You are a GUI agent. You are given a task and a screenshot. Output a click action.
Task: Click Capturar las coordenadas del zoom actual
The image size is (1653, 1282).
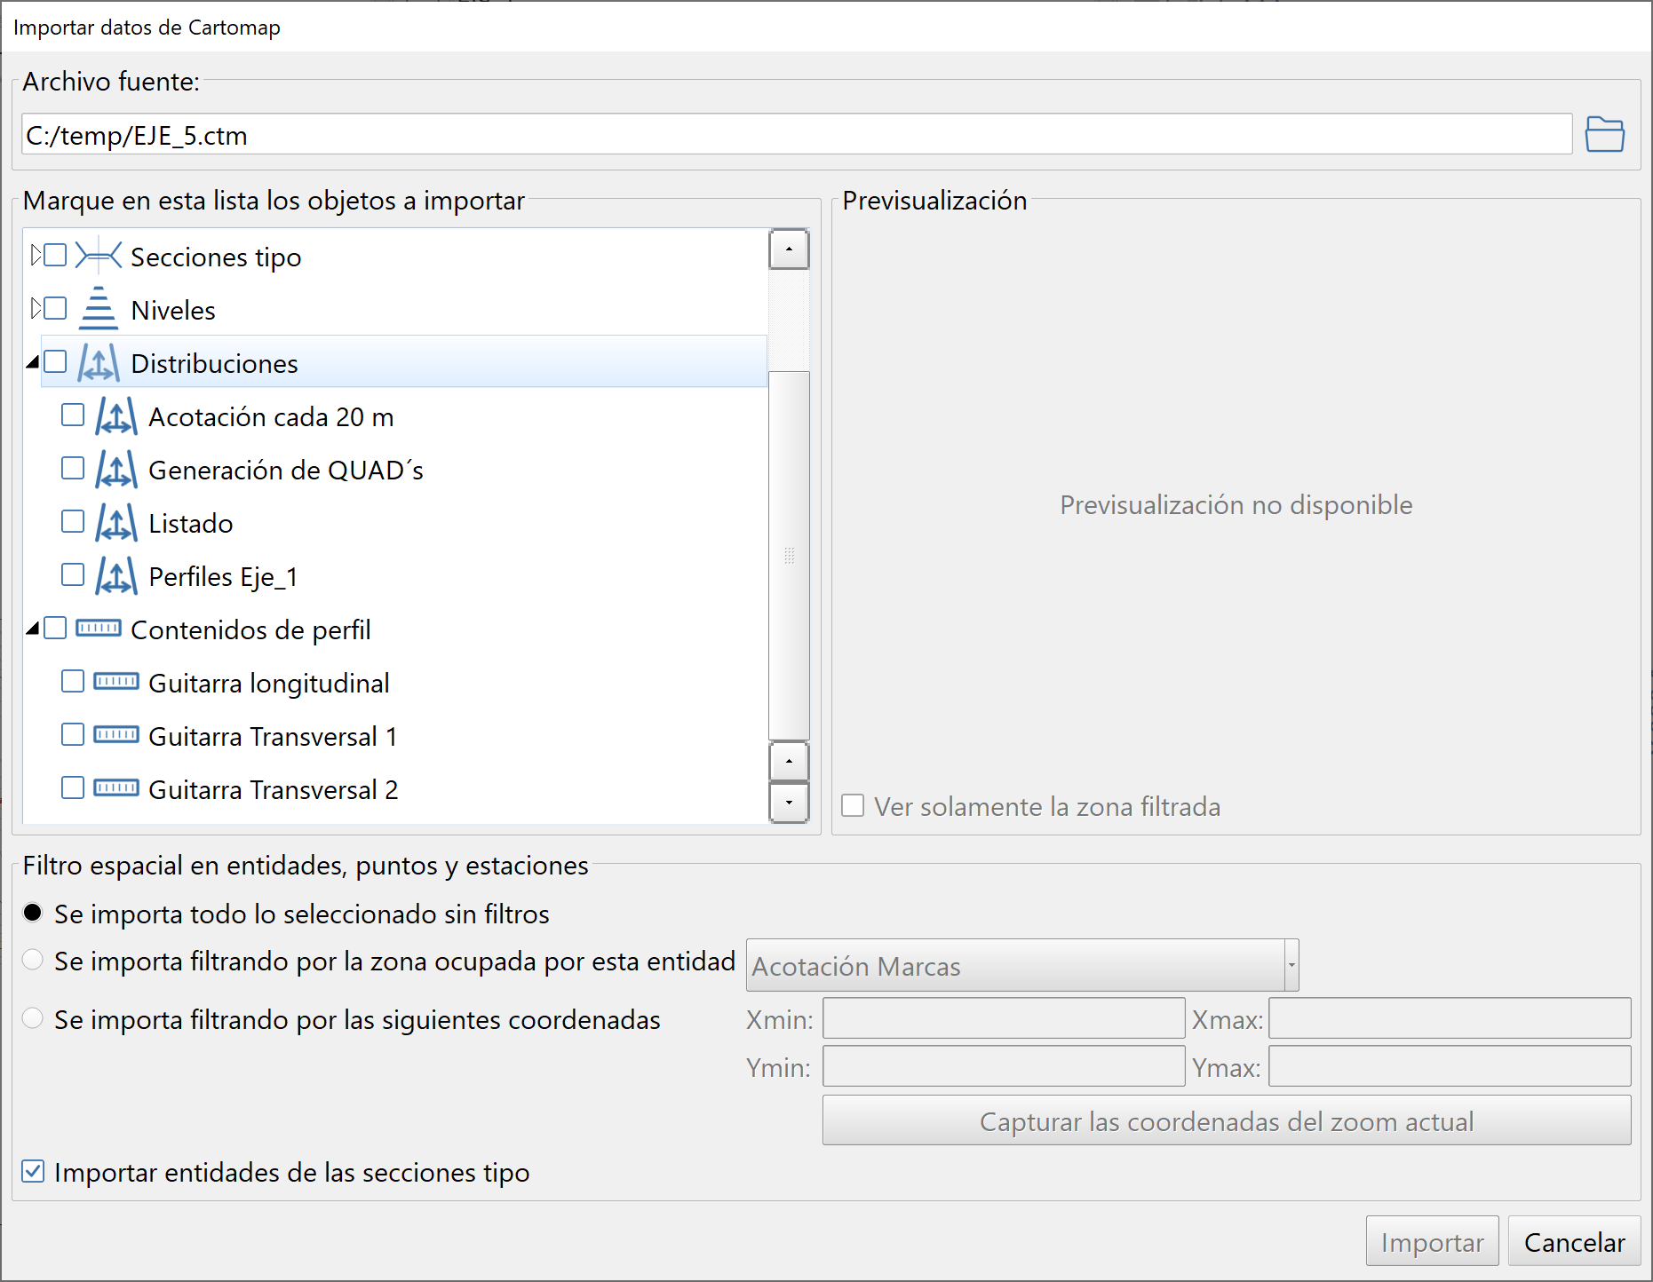point(1226,1120)
